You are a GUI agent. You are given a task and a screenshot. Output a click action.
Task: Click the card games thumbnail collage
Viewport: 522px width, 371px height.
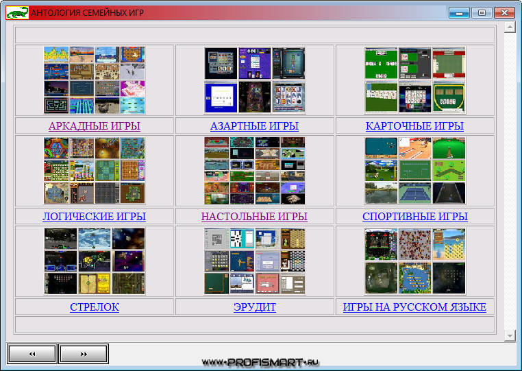(415, 80)
